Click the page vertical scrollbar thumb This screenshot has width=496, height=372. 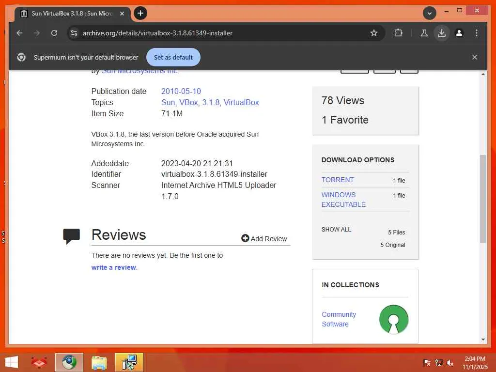click(x=483, y=199)
